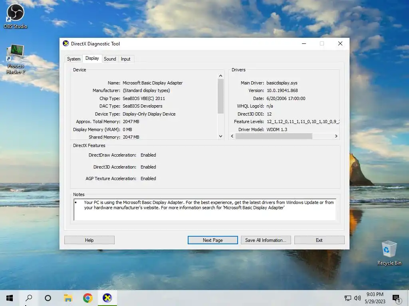Click the DirectX icon in the title bar

click(66, 43)
